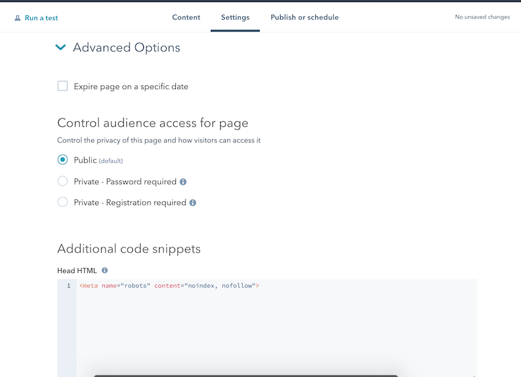Click the flask icon beside Run a test
The width and height of the screenshot is (521, 377).
(x=18, y=18)
